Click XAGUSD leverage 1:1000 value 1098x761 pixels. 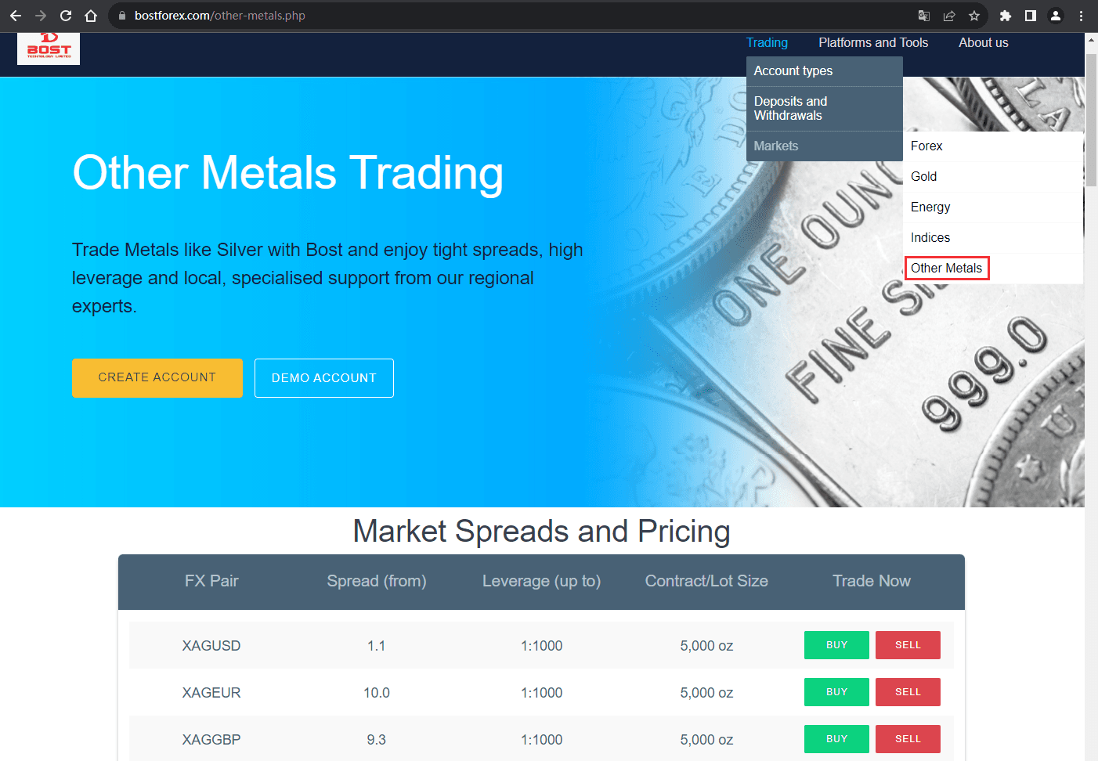pyautogui.click(x=542, y=646)
